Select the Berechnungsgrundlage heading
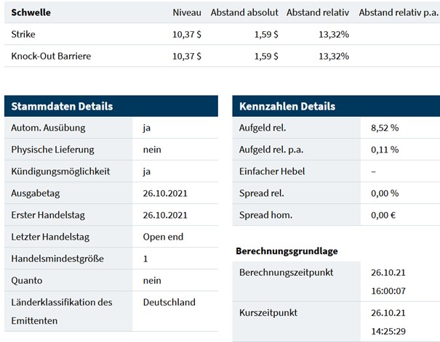Viewport: 440px width, 342px height. (x=287, y=251)
